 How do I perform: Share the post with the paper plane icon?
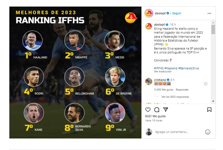(165, 110)
